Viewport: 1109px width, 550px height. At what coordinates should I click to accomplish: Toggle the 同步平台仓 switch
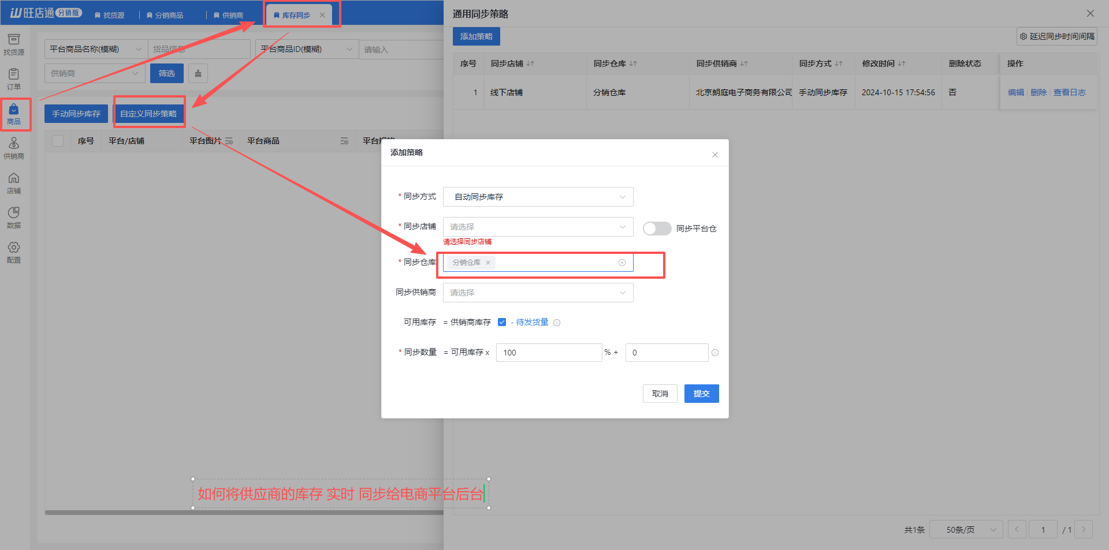coord(657,229)
